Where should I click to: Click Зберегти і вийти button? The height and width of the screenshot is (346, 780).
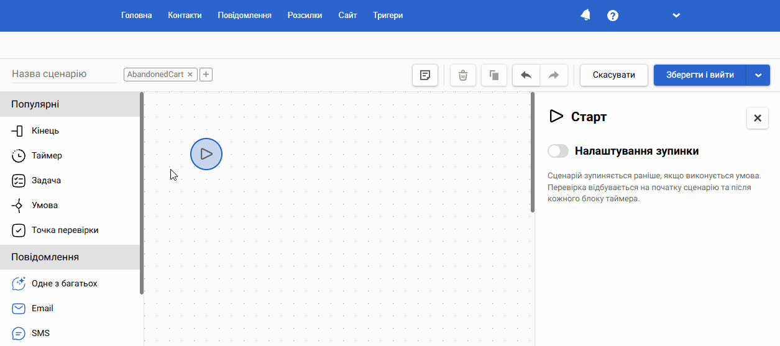[700, 75]
